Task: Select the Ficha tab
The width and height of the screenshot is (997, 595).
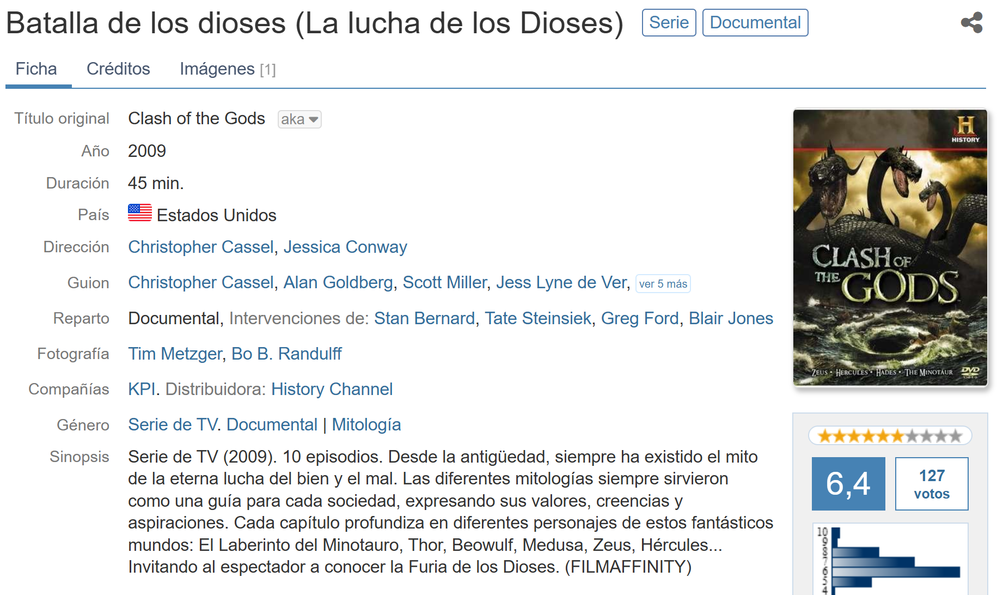Action: coord(36,69)
